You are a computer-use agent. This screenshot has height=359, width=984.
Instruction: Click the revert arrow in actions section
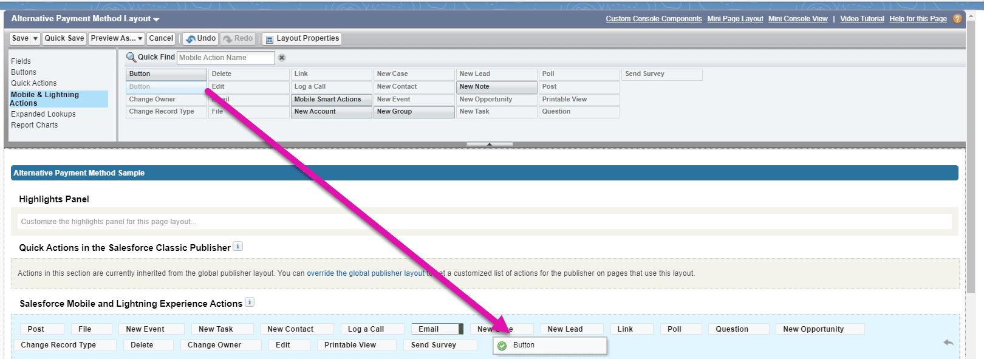click(x=948, y=343)
